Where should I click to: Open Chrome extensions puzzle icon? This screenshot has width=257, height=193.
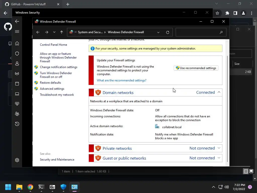pos(227,13)
